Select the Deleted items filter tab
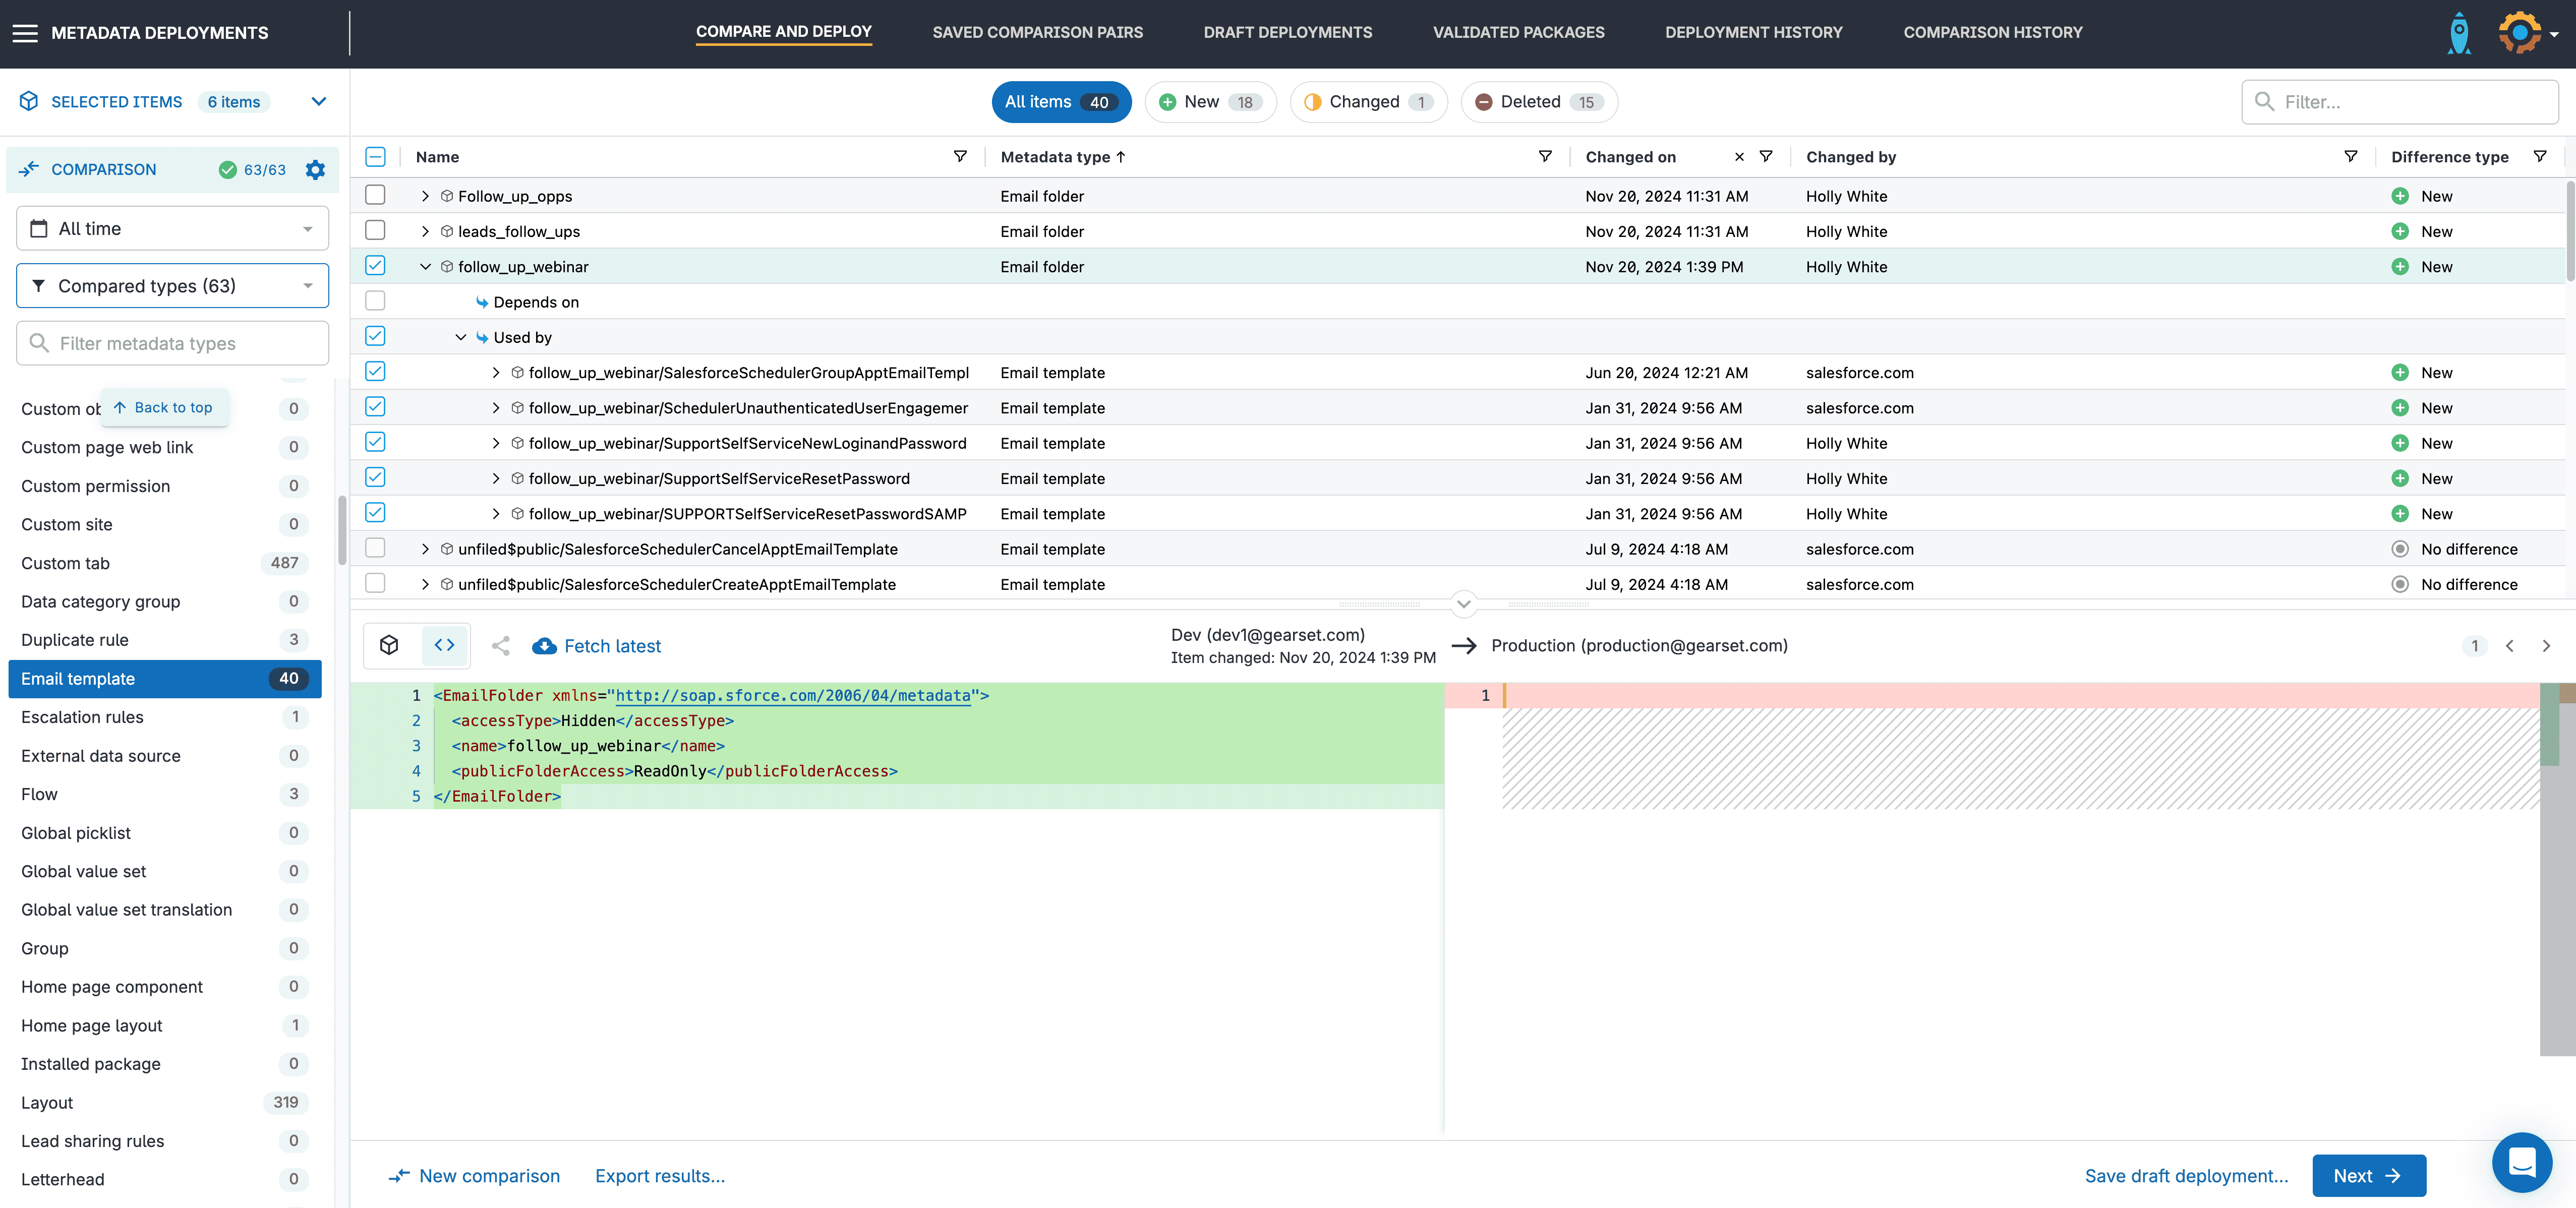Image resolution: width=2576 pixels, height=1208 pixels. tap(1538, 102)
